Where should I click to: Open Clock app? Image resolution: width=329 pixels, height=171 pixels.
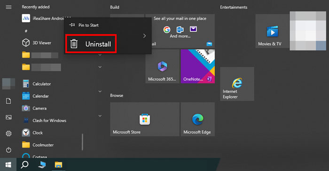click(x=33, y=132)
